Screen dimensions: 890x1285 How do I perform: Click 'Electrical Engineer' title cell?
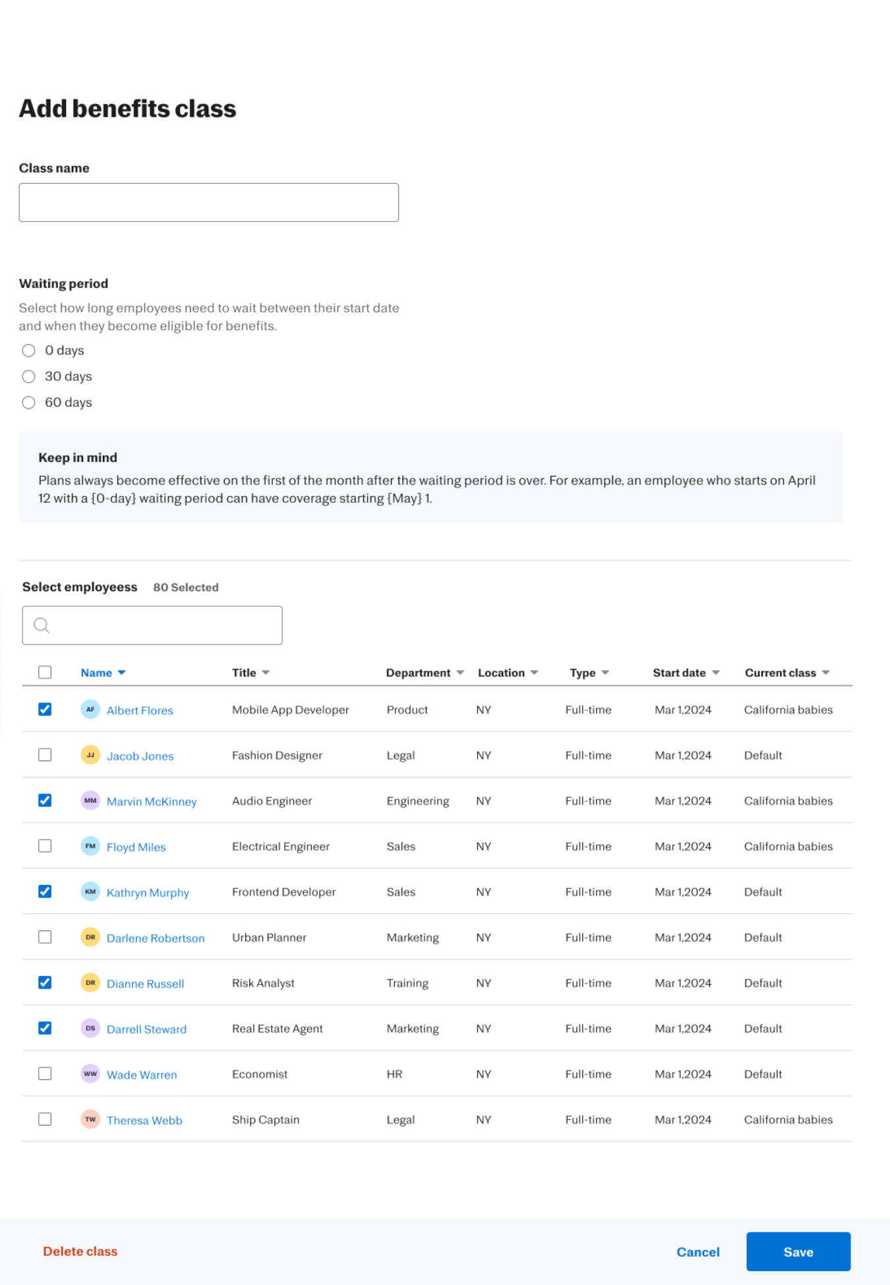point(280,846)
